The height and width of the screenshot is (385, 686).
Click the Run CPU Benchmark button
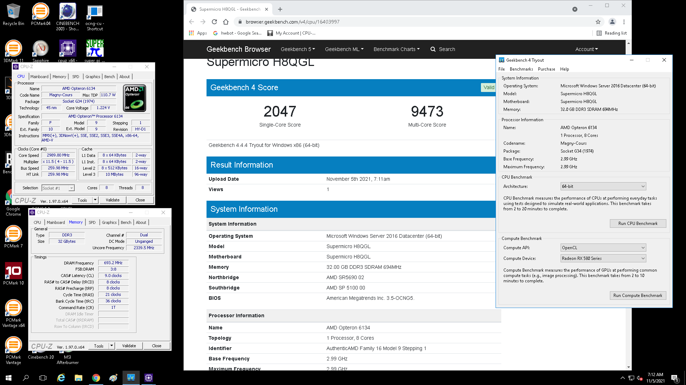pyautogui.click(x=638, y=224)
